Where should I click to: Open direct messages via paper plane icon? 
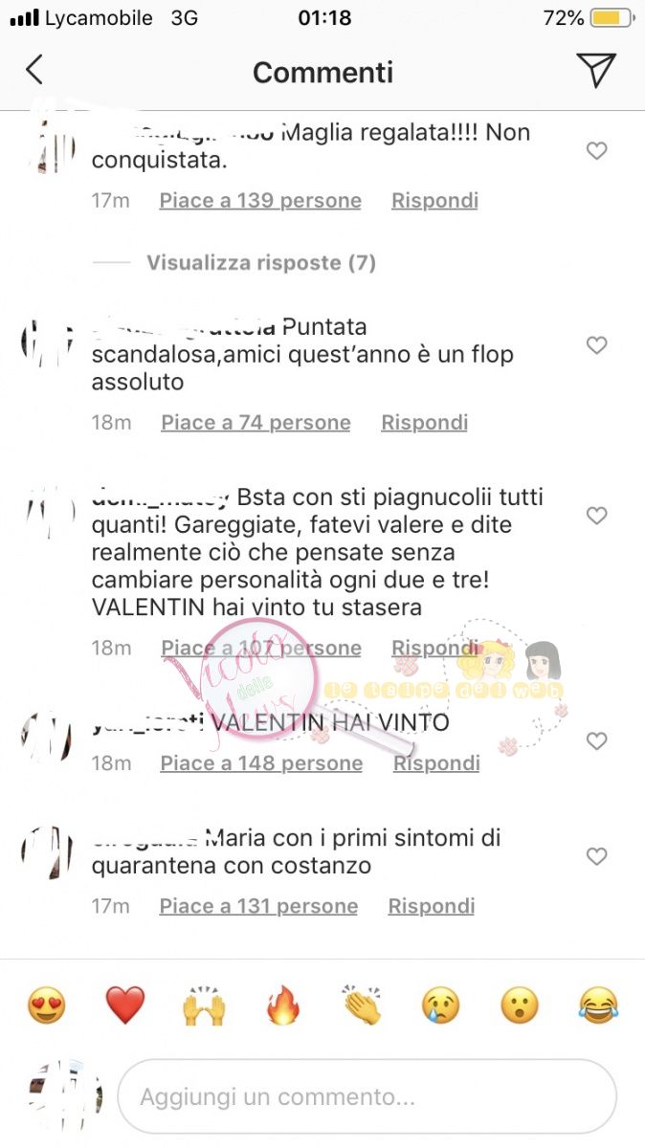pos(596,71)
